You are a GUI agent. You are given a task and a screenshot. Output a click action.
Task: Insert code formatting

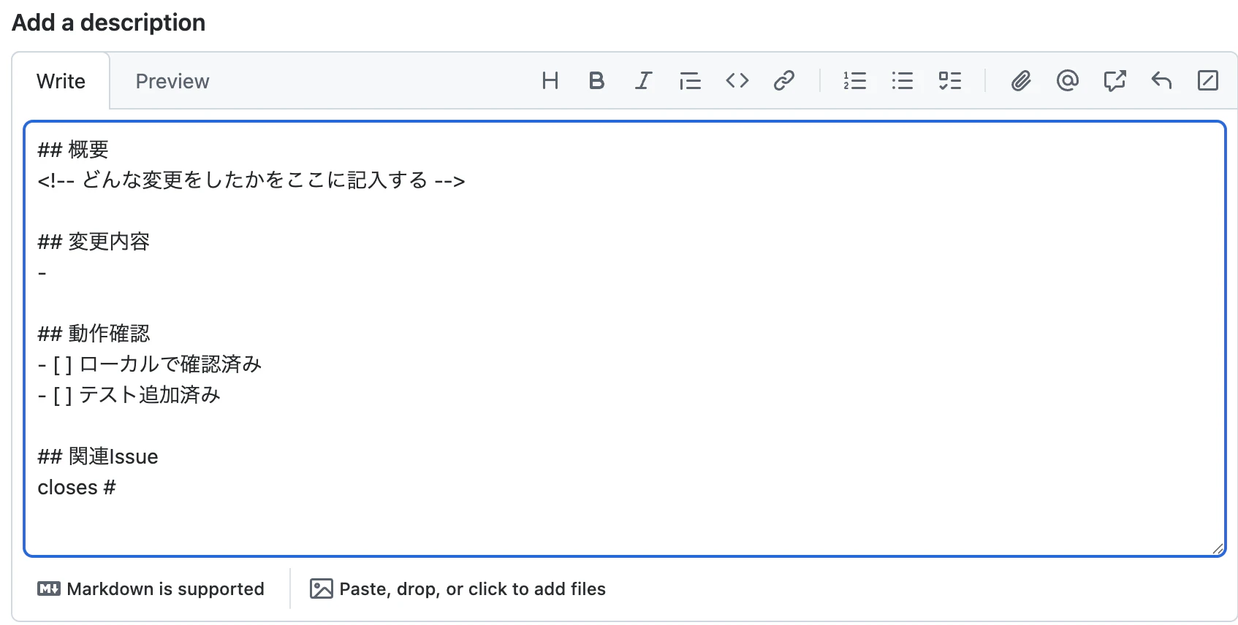coord(737,80)
